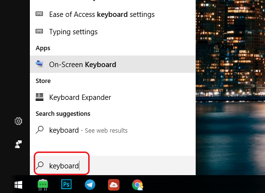
Task: Open Ease of Access keyboard settings result
Action: pyautogui.click(x=113, y=14)
